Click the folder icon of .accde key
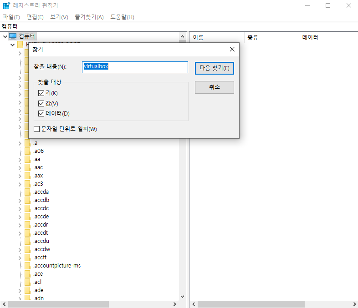Viewport: 358px width, 308px height. point(27,217)
